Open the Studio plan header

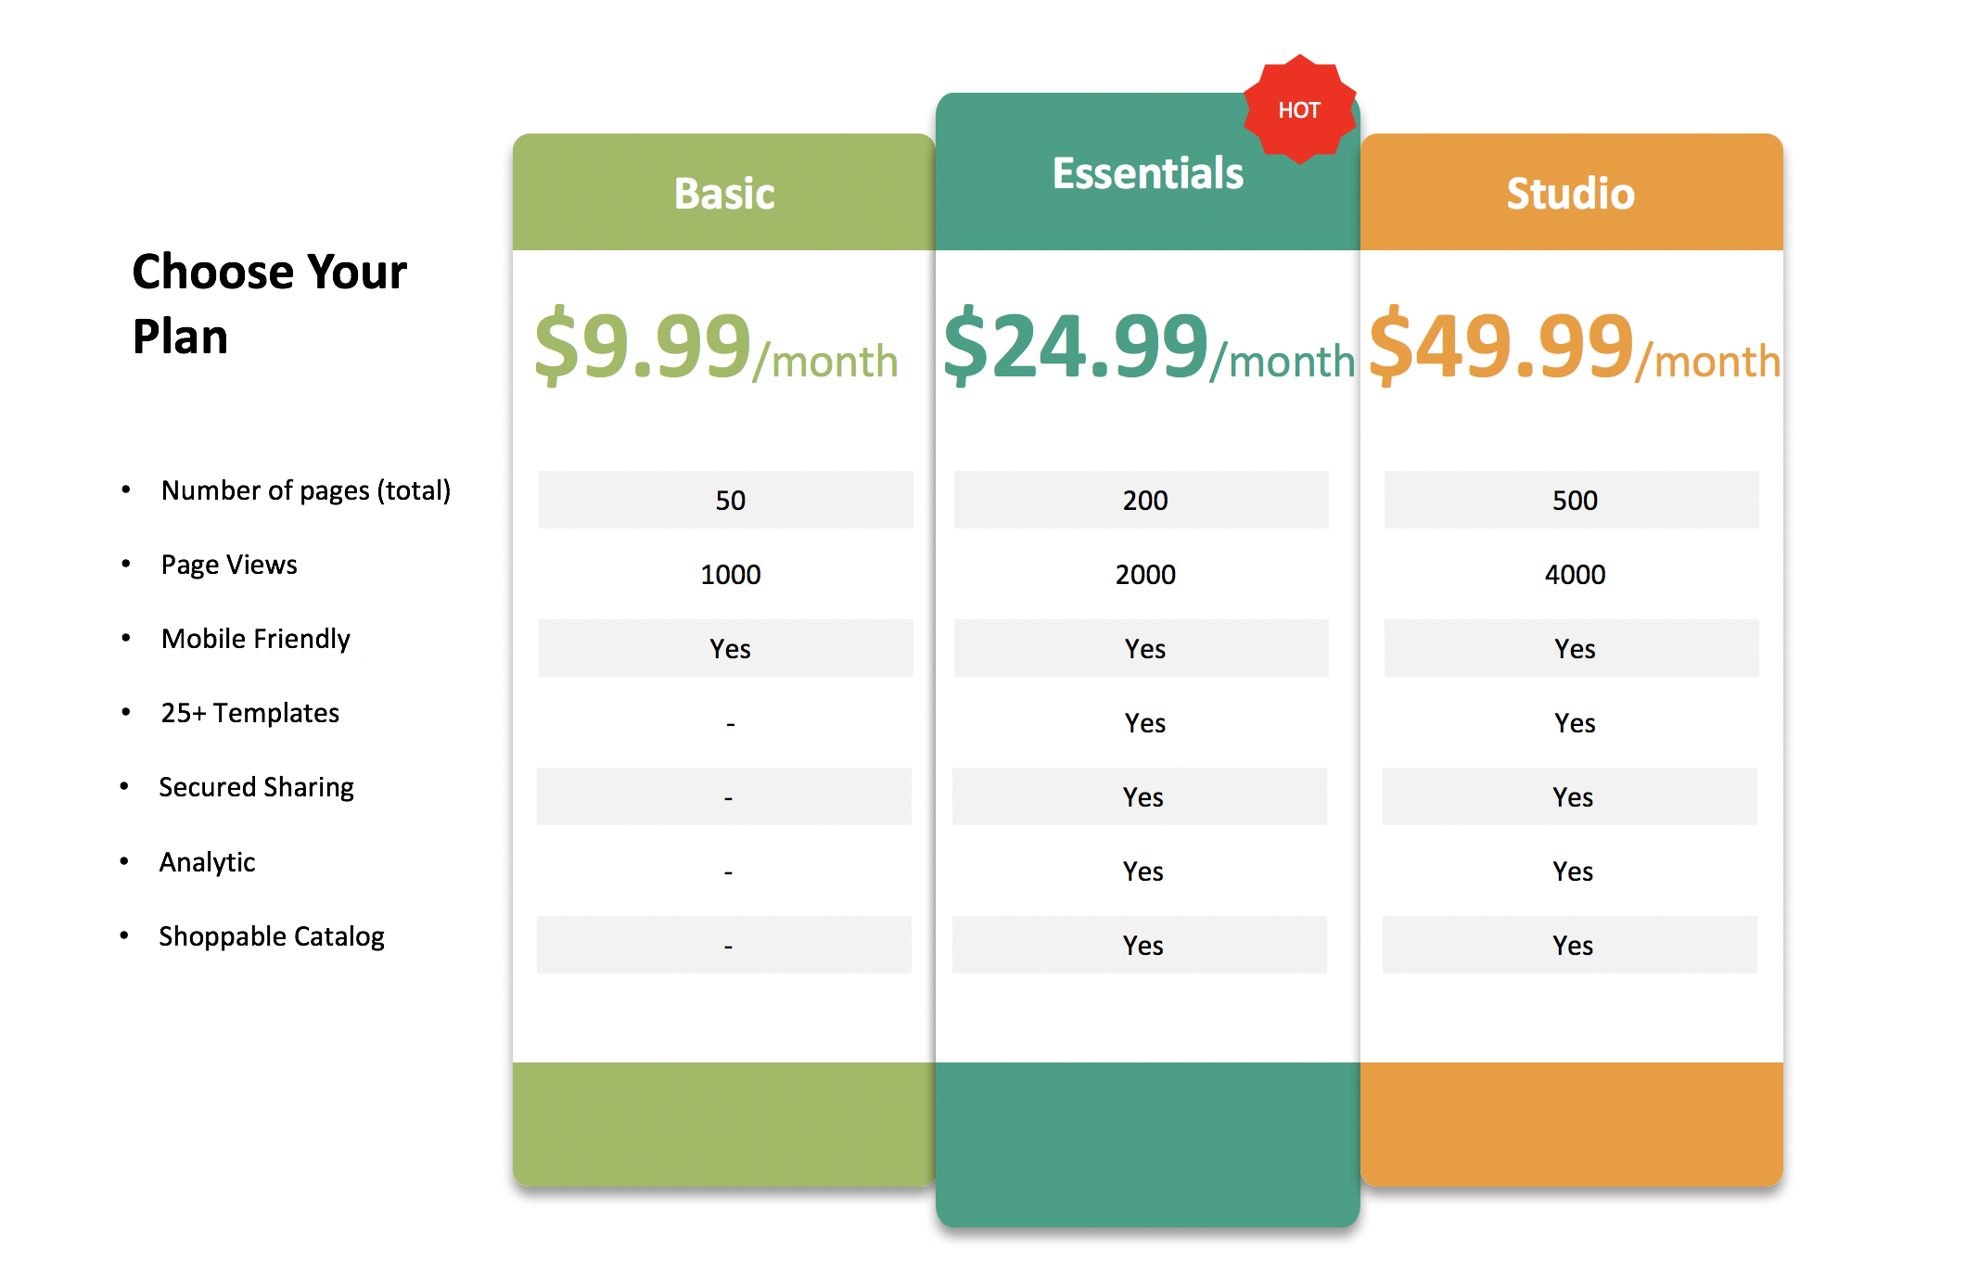click(1570, 193)
